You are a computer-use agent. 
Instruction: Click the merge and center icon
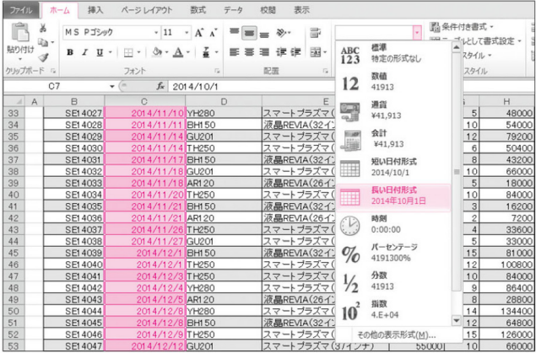pyautogui.click(x=314, y=52)
